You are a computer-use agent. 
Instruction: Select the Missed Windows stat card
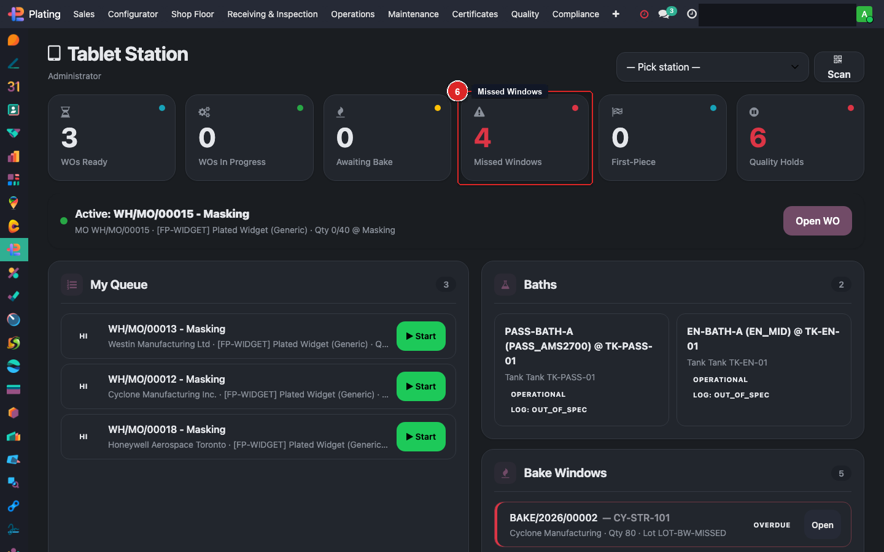525,138
